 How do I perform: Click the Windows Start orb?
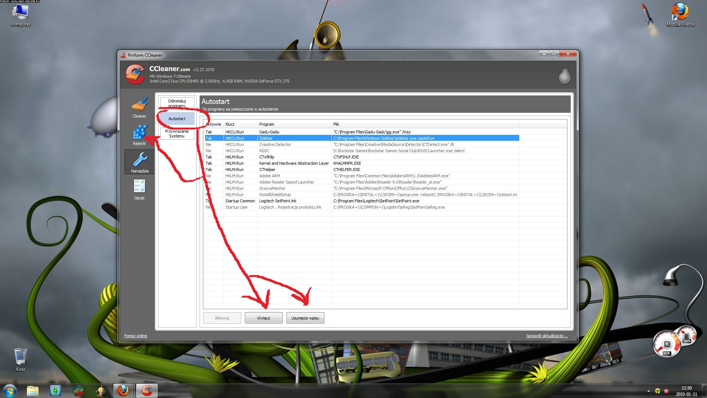[x=10, y=390]
